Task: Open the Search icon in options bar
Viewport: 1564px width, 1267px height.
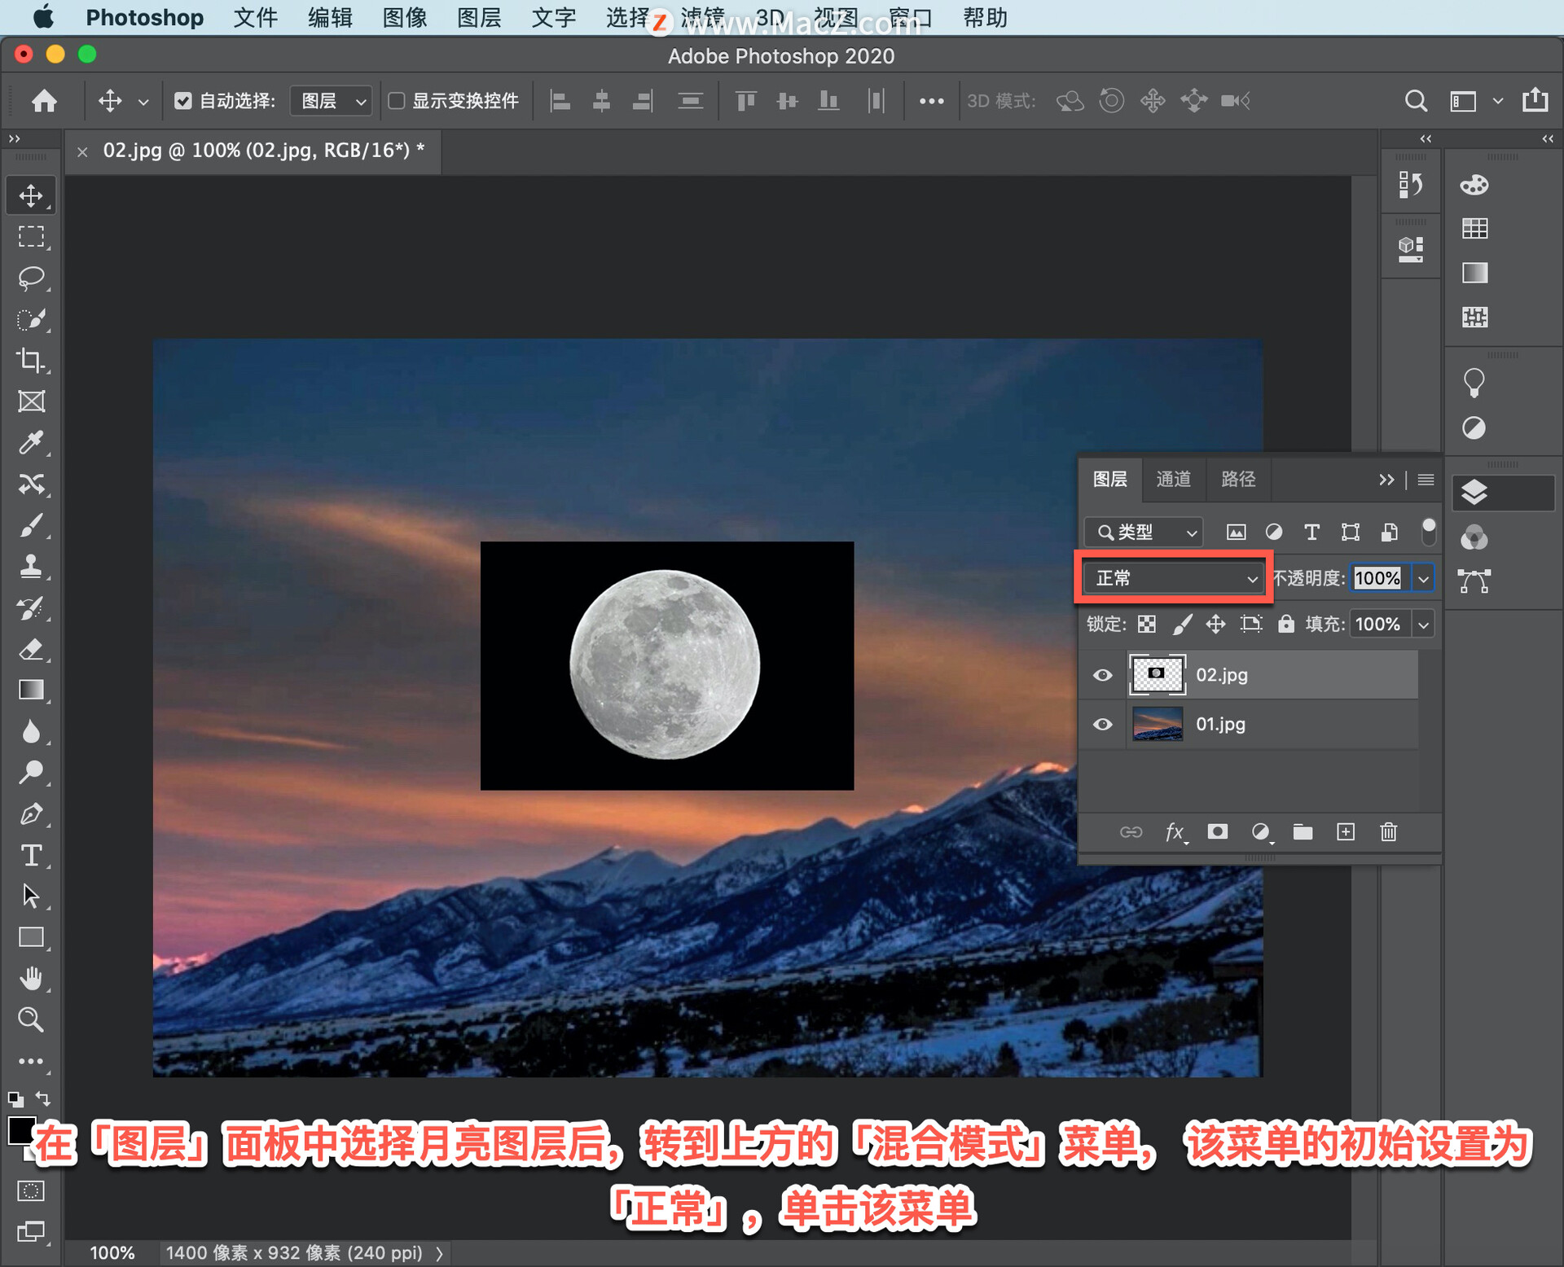Action: click(x=1416, y=101)
